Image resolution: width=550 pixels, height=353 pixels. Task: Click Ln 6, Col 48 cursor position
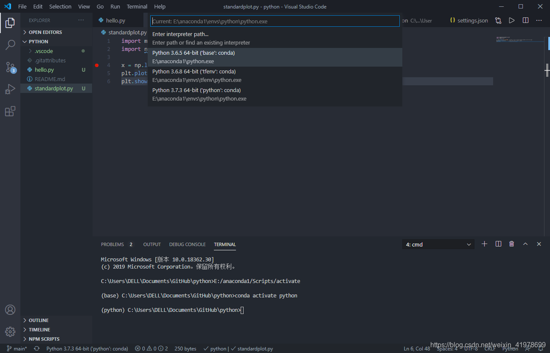tap(417, 348)
